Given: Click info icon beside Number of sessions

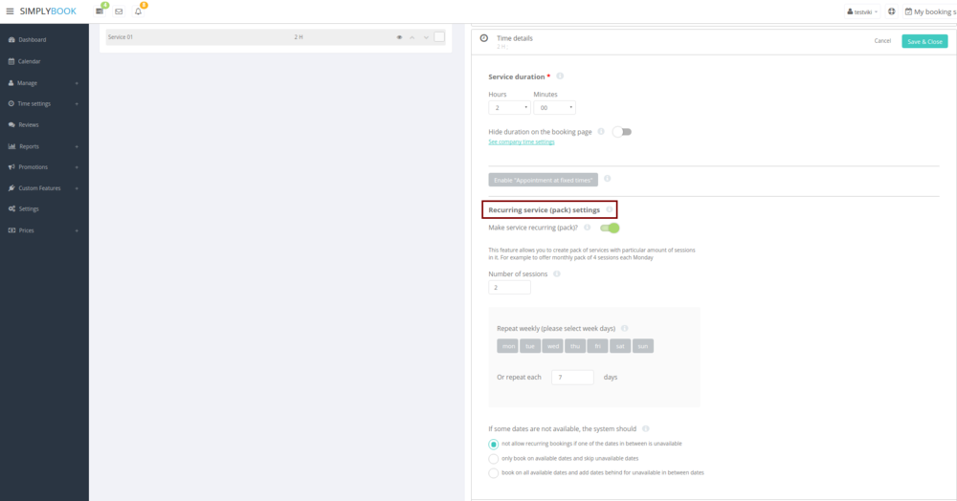Looking at the screenshot, I should tap(557, 273).
